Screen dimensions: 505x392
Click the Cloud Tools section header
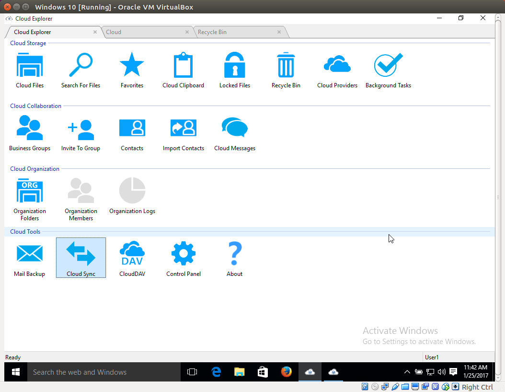25,232
